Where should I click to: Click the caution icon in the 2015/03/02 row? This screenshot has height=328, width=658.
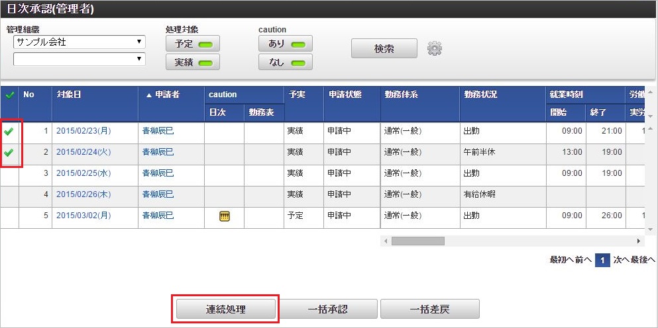click(225, 216)
